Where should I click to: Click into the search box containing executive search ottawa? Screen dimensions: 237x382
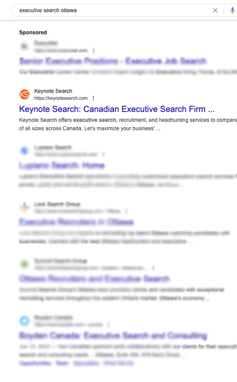pos(111,10)
